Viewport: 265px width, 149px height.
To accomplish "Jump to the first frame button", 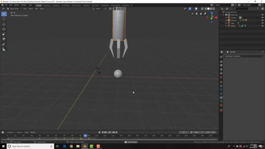I will [x=103, y=132].
